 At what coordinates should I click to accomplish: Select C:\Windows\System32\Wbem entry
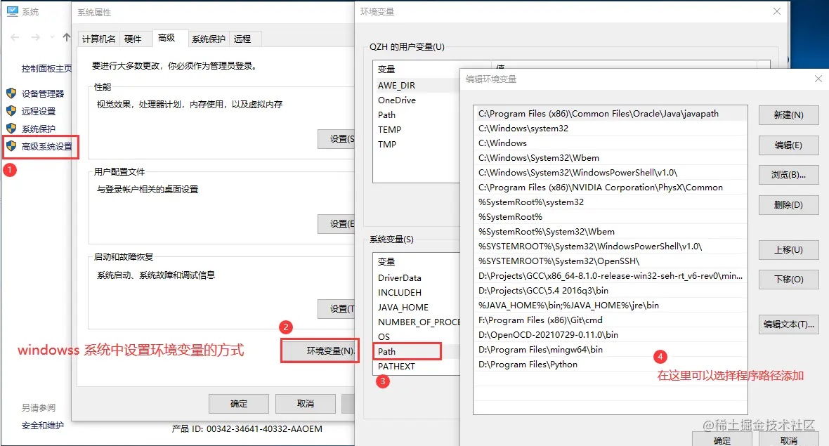[610, 158]
